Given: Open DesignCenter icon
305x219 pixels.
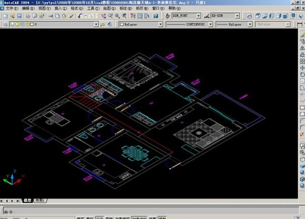Looking at the screenshot, I should (140, 16).
